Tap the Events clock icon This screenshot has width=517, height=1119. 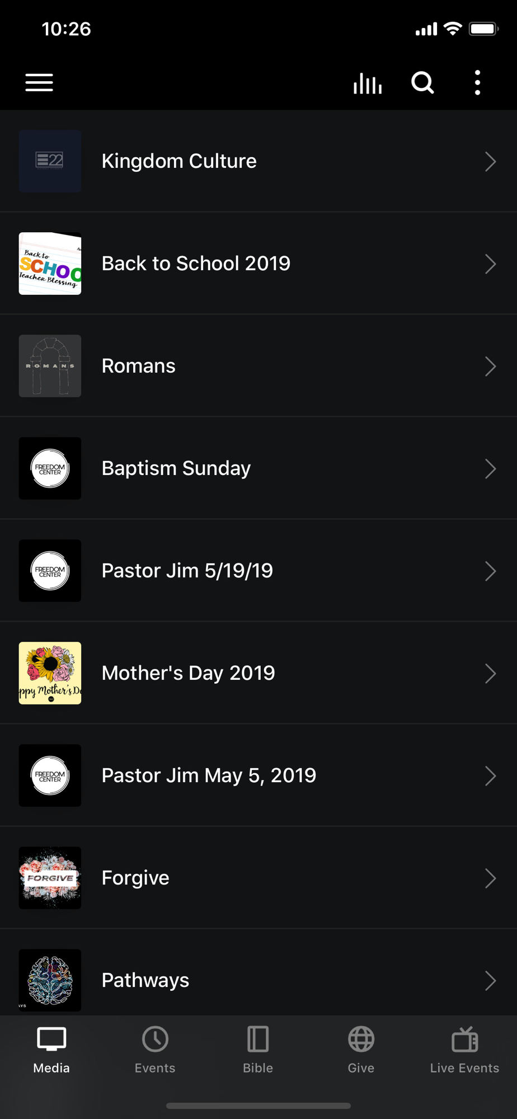coord(155,1040)
